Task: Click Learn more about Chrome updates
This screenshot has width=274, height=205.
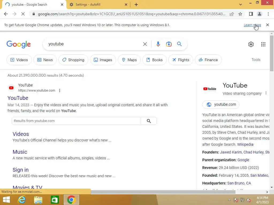Action: (x=252, y=25)
